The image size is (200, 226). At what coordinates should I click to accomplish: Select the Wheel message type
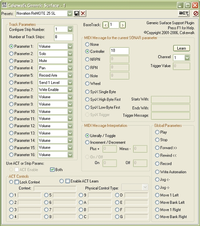coord(87,83)
